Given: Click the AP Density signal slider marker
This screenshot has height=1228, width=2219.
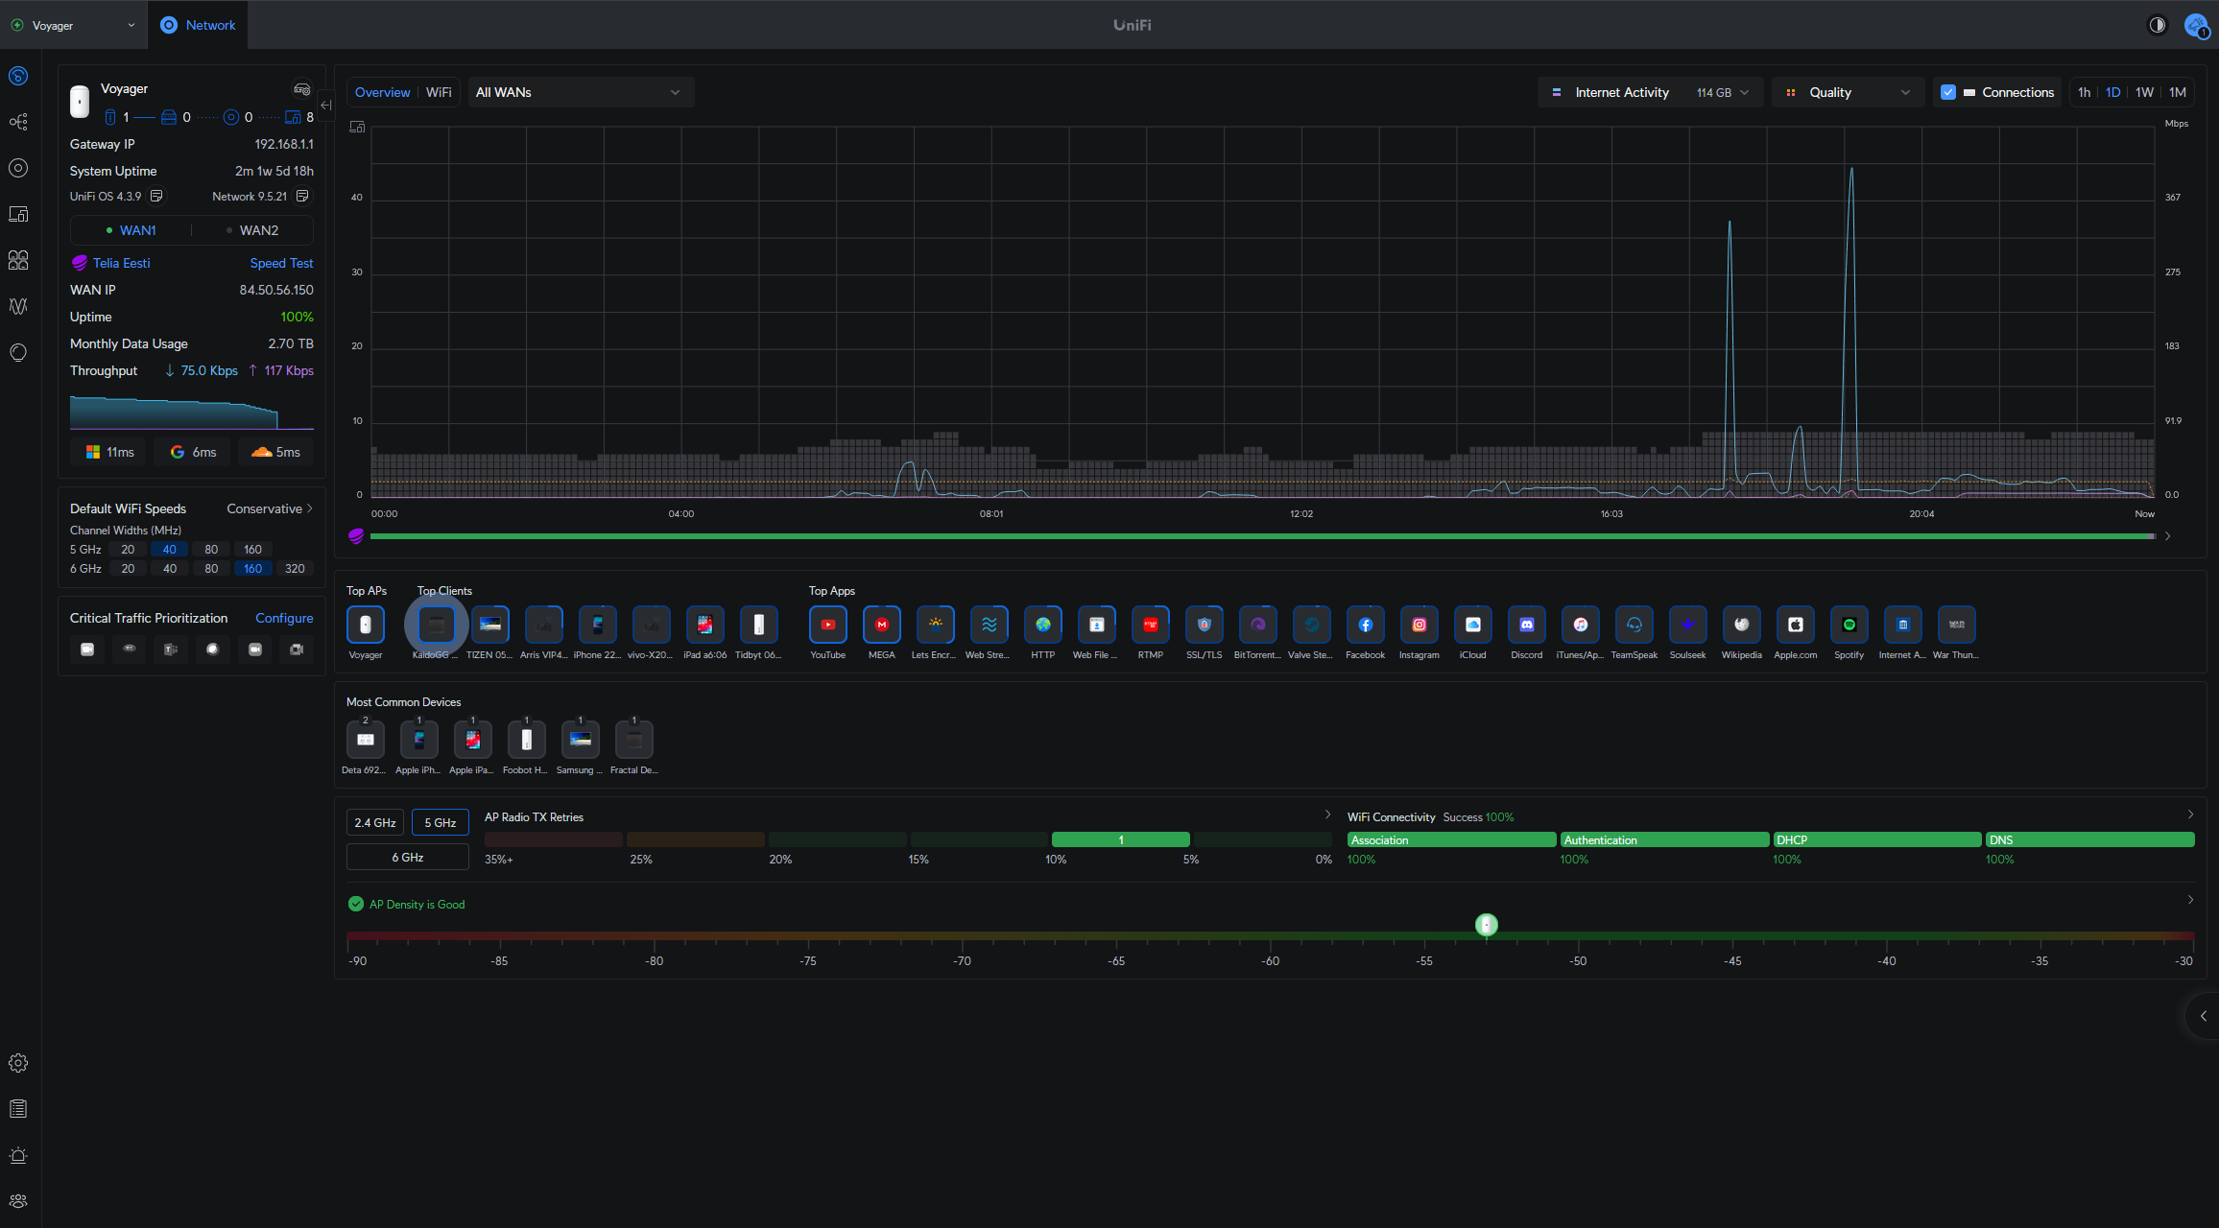Looking at the screenshot, I should pos(1486,925).
